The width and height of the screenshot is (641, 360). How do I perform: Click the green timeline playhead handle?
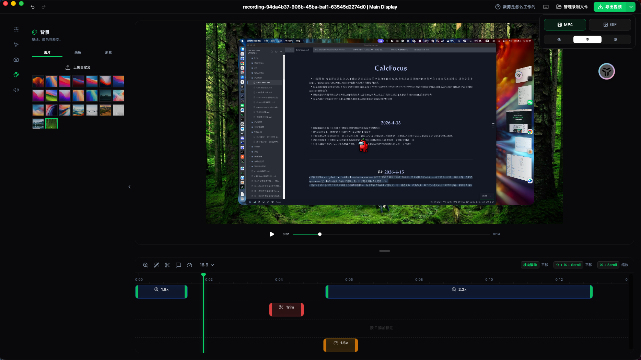[x=203, y=275]
